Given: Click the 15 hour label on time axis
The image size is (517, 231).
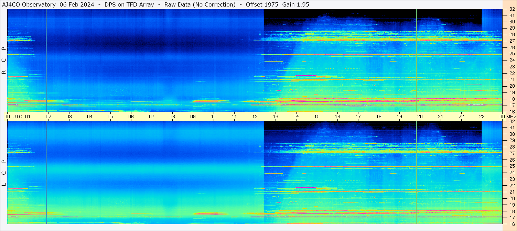Looking at the screenshot, I should 317,117.
